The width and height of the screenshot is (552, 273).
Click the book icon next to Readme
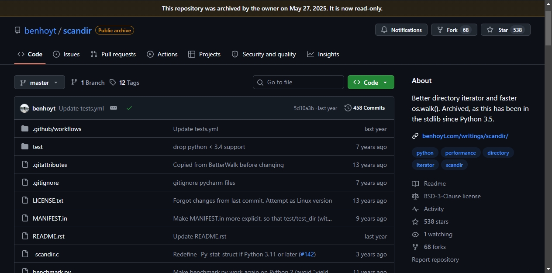[x=415, y=183]
